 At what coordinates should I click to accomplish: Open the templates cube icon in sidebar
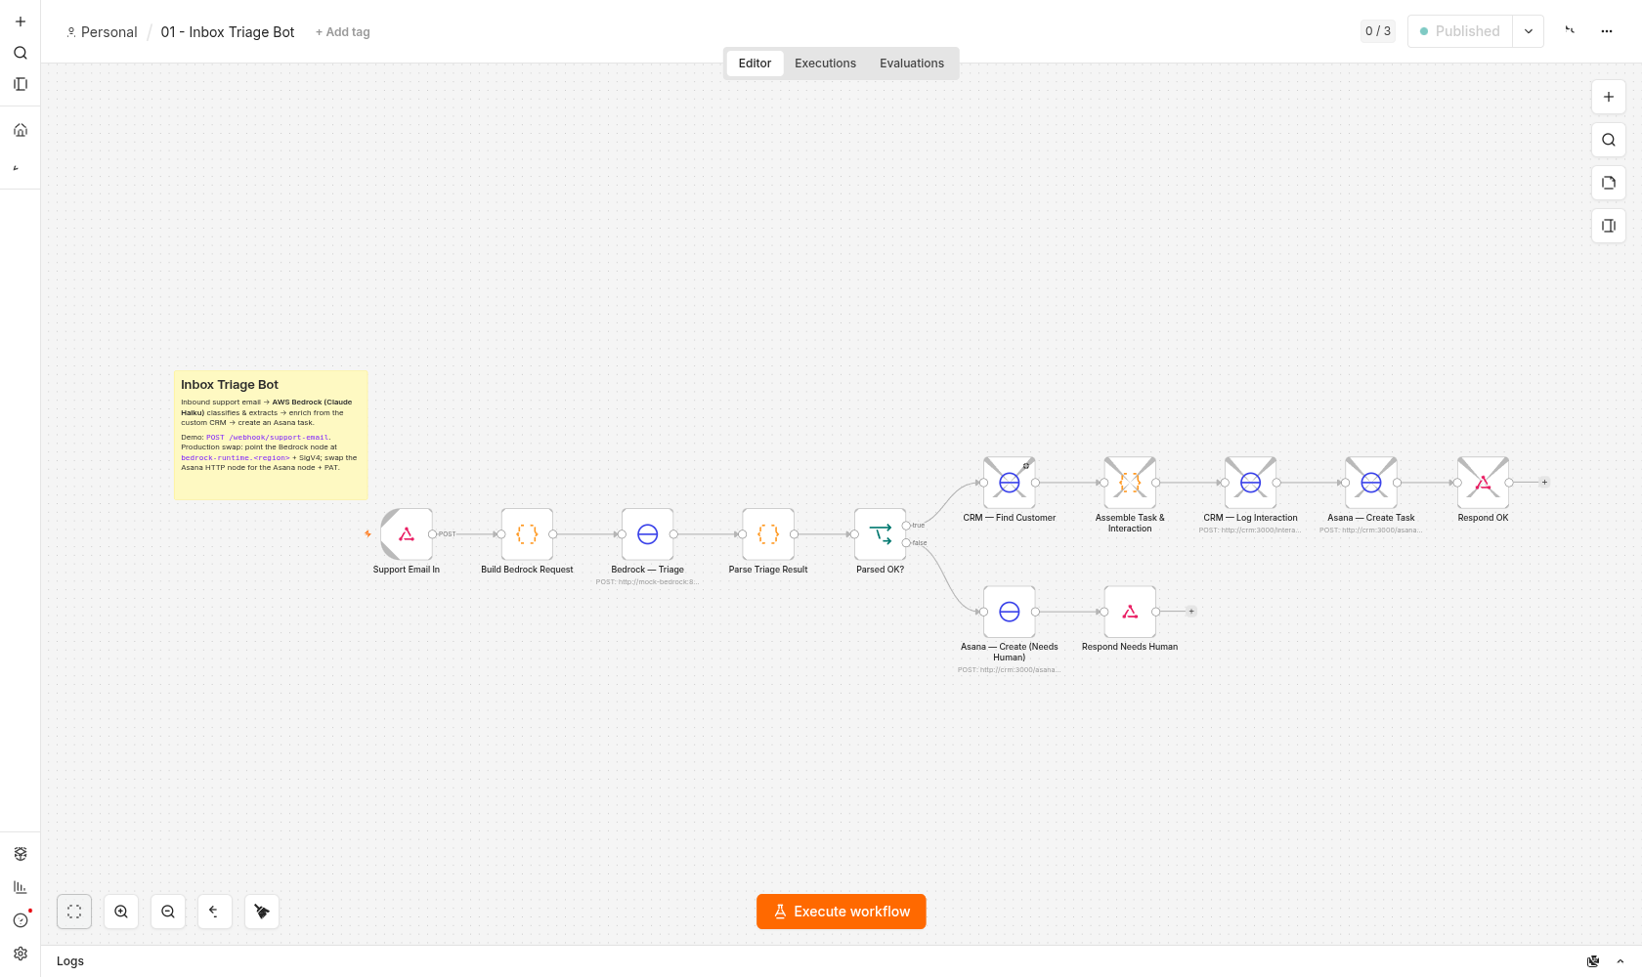[x=21, y=854]
